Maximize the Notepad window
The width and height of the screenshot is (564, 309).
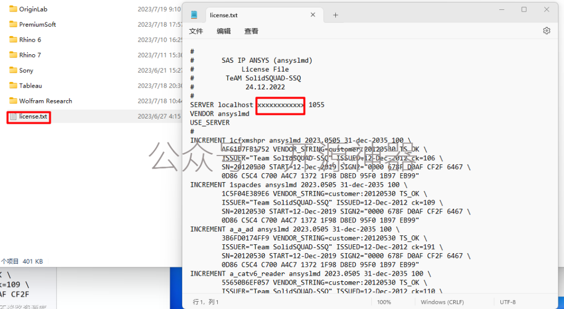pyautogui.click(x=524, y=10)
